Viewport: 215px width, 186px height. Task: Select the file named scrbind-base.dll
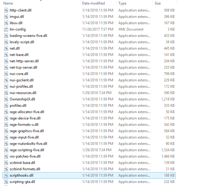(22, 163)
